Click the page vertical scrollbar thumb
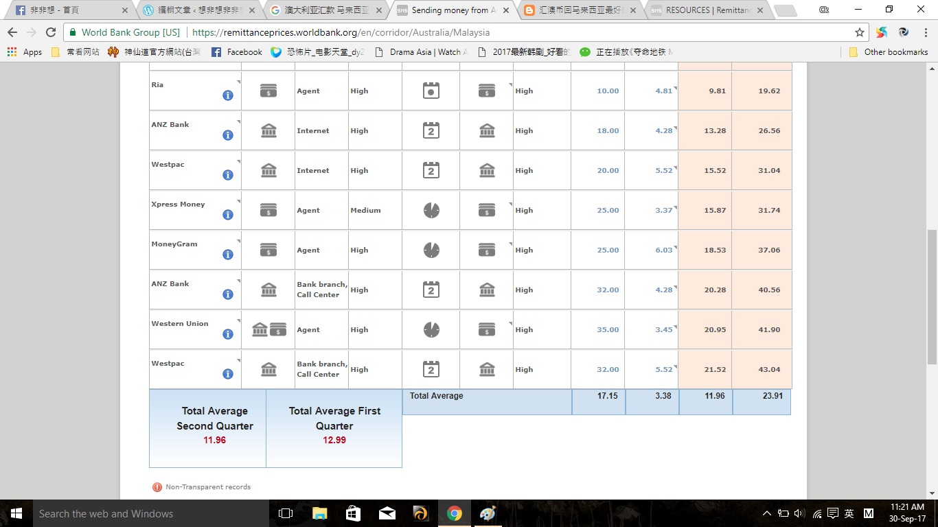The width and height of the screenshot is (938, 527). click(931, 295)
